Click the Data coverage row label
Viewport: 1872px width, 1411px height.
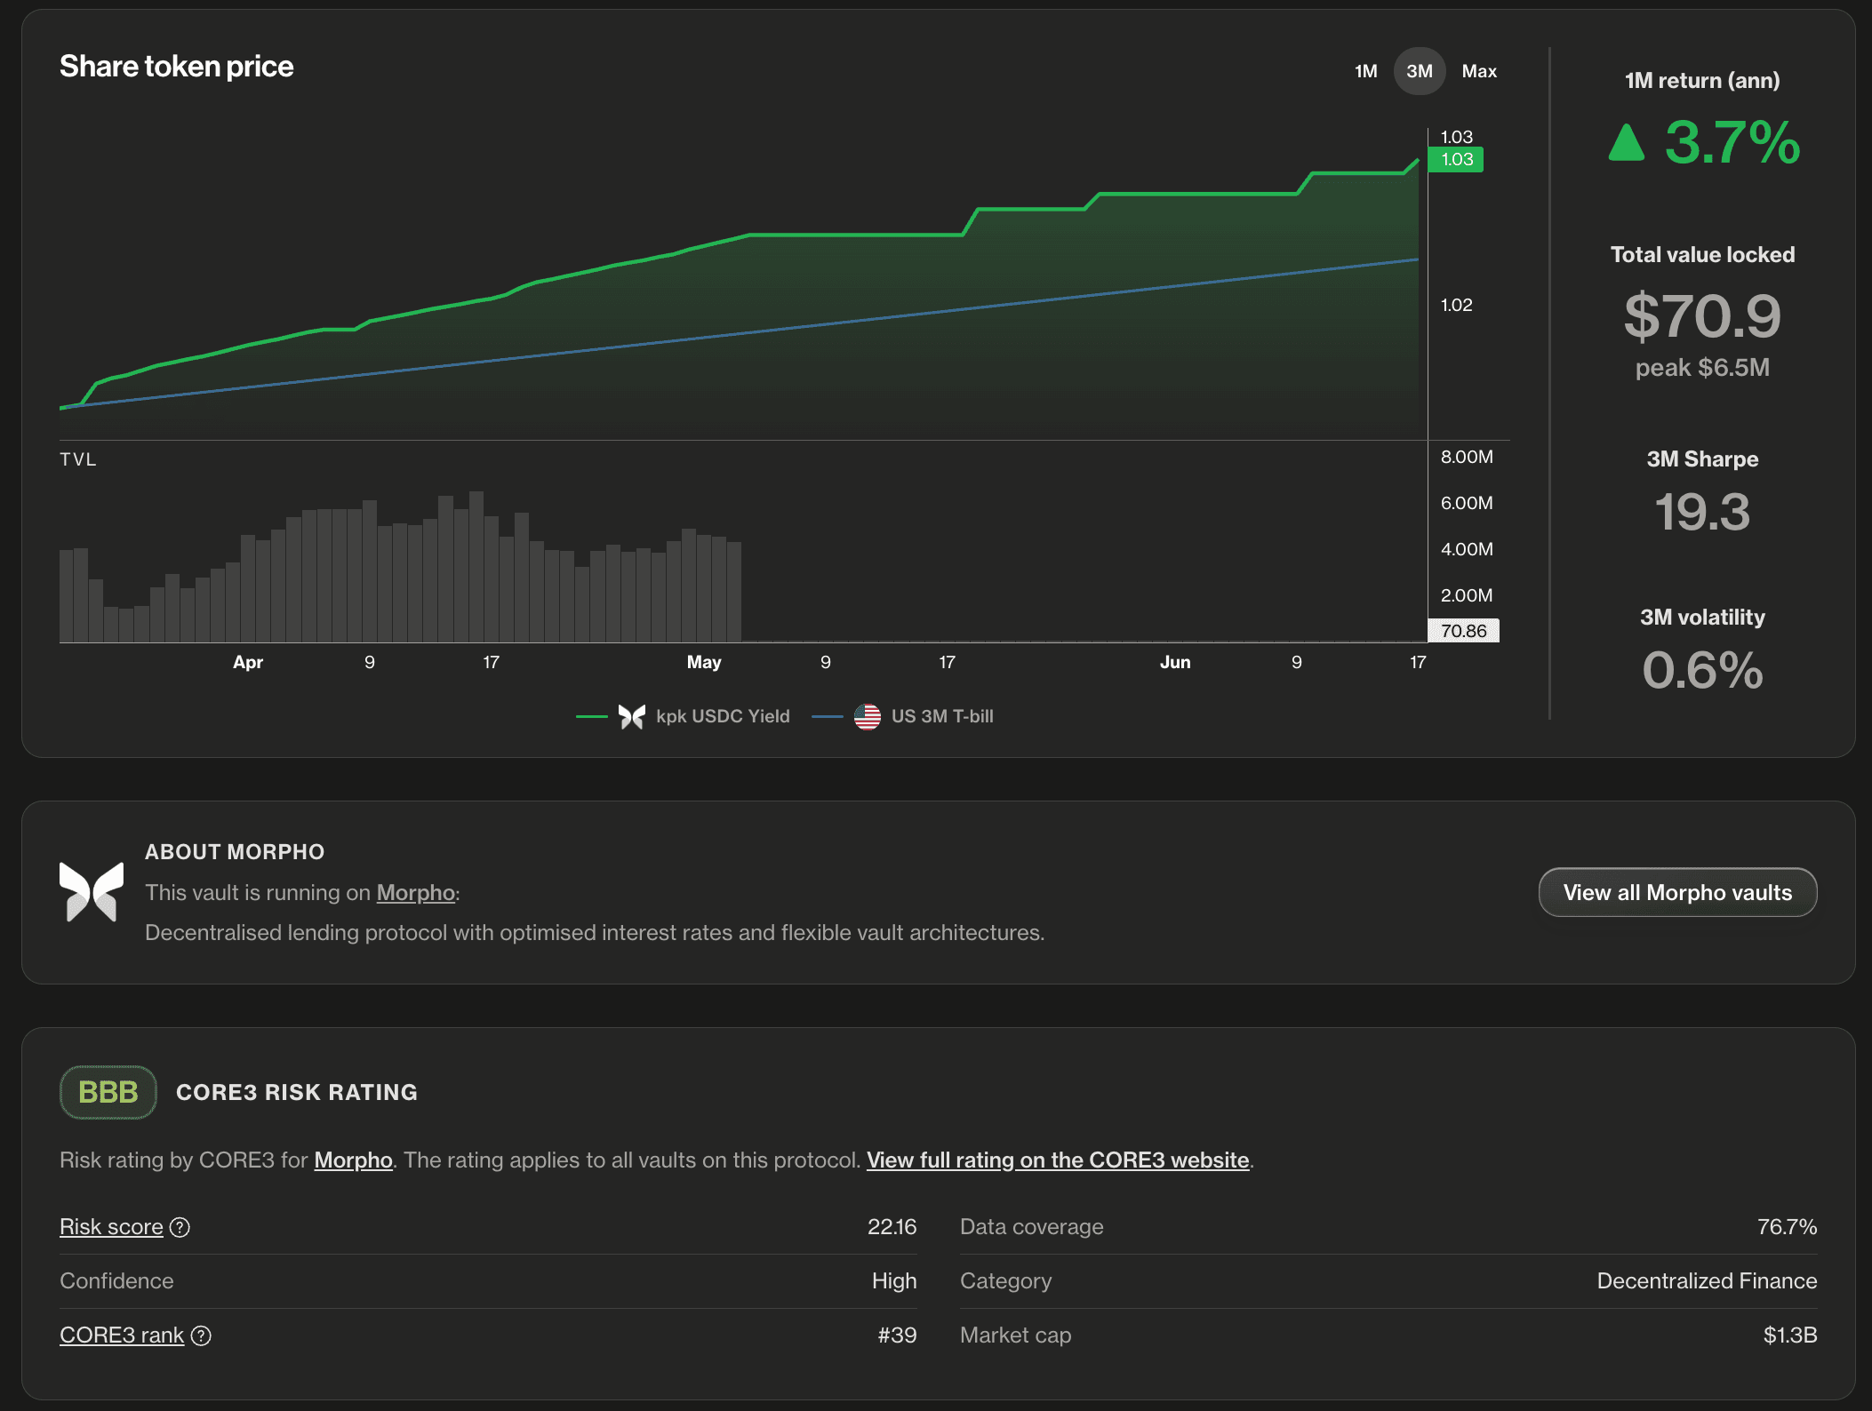(x=1031, y=1227)
